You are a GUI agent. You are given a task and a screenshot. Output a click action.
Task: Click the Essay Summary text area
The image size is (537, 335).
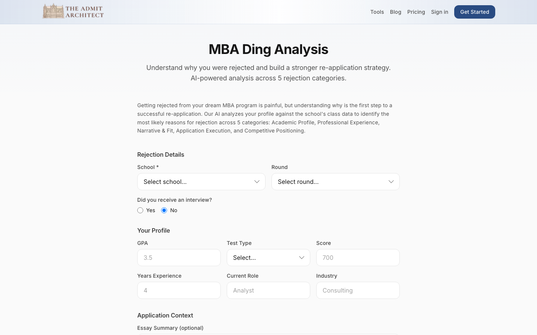coord(268,334)
